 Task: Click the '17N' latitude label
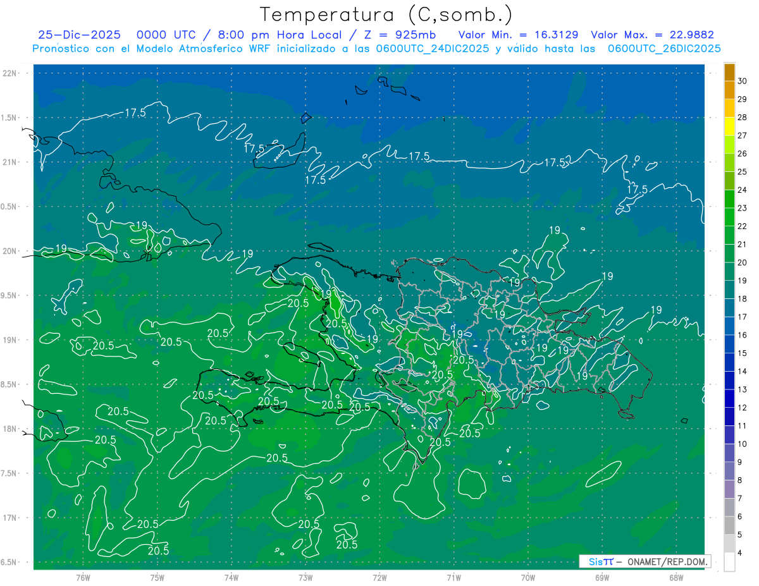point(10,518)
